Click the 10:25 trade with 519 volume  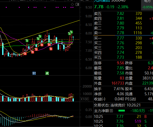click(x=123, y=121)
